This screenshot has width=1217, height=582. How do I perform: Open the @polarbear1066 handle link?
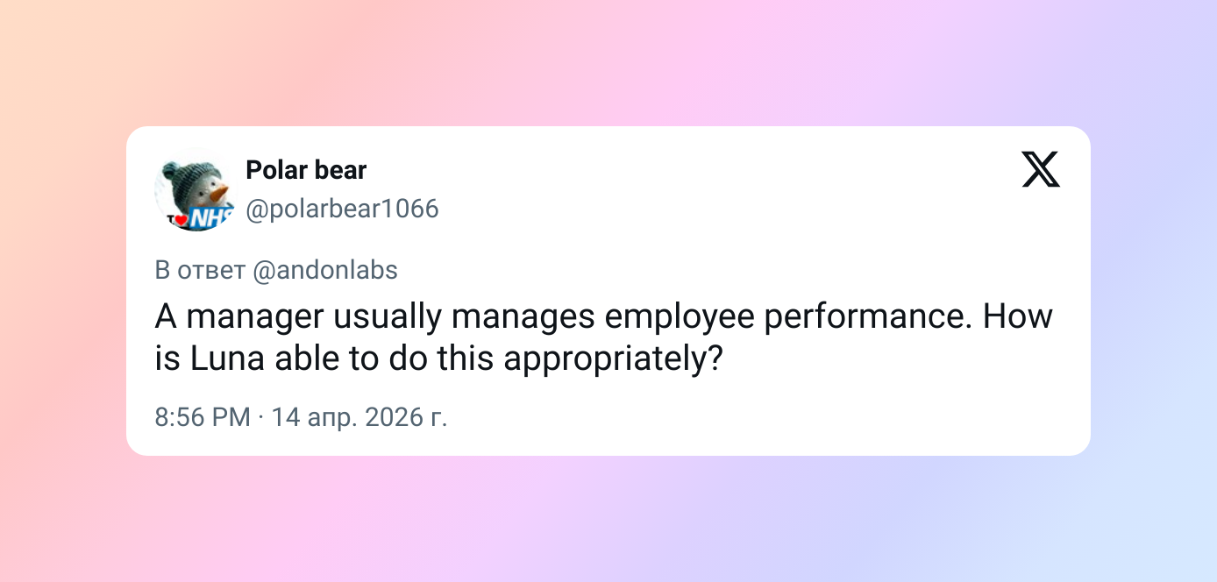(342, 209)
